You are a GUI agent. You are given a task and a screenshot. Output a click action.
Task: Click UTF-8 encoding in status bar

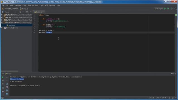(164, 98)
